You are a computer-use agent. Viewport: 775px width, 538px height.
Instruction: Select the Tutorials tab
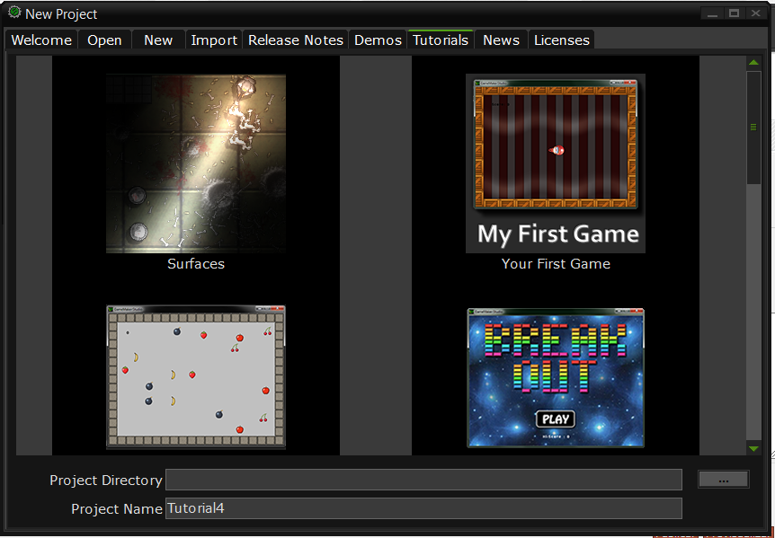(441, 40)
